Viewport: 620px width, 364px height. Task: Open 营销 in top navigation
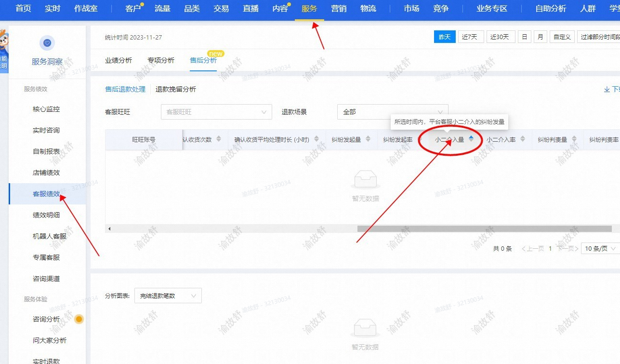pos(339,8)
